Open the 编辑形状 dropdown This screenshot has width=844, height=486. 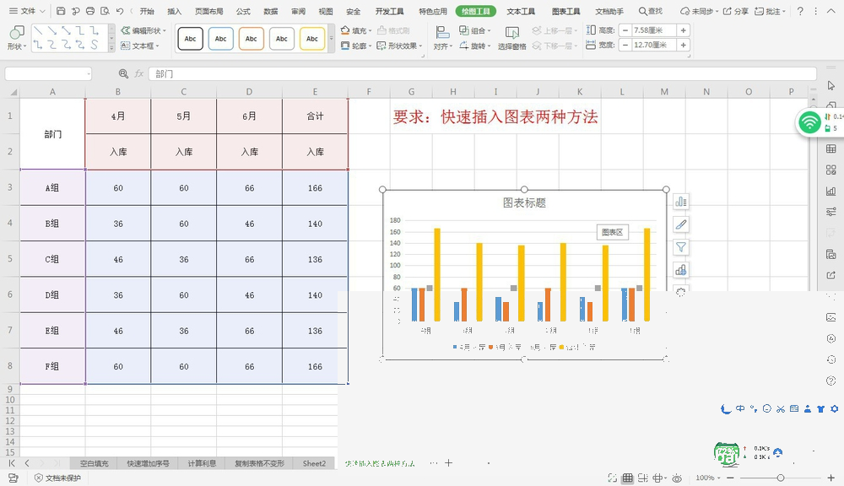pyautogui.click(x=143, y=30)
